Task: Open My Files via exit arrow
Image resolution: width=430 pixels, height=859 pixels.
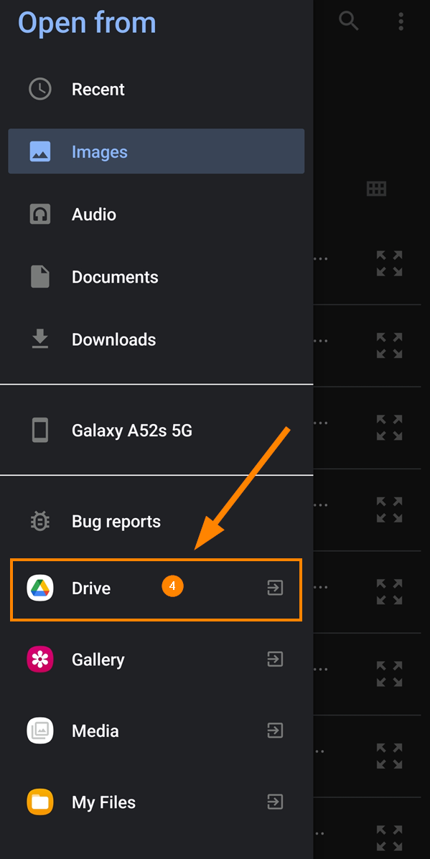Action: click(x=275, y=802)
